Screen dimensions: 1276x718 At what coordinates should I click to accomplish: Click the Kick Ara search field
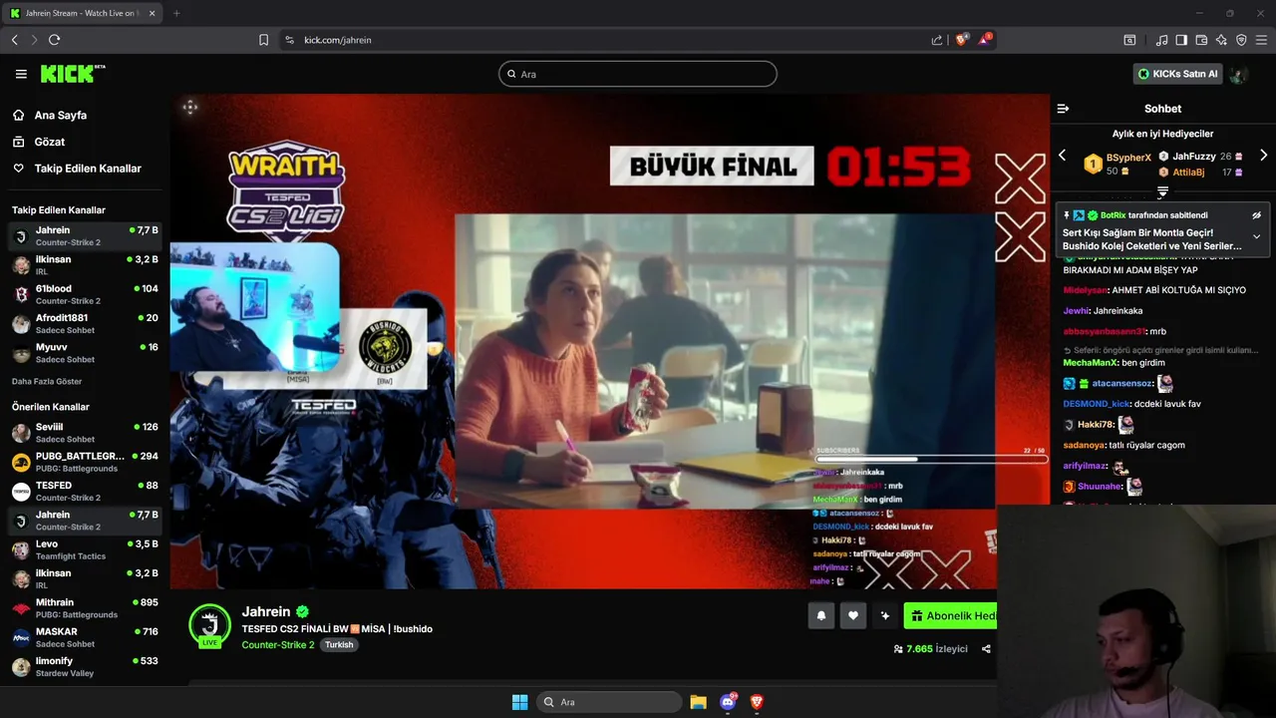coord(638,74)
